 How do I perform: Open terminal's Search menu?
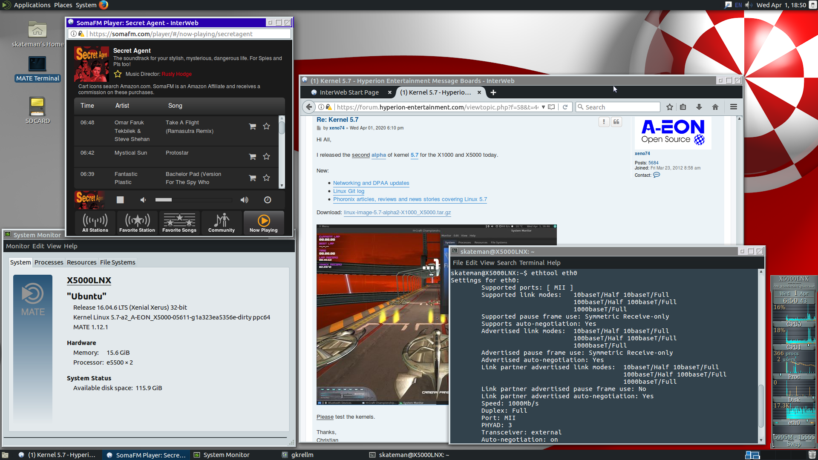tap(507, 263)
